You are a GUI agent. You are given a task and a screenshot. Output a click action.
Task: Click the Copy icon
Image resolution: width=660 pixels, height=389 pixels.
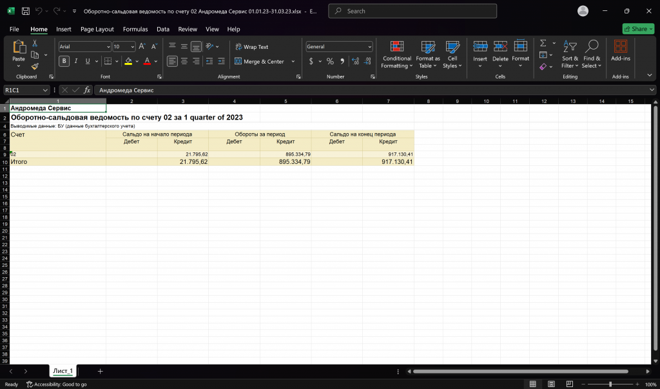coord(35,55)
